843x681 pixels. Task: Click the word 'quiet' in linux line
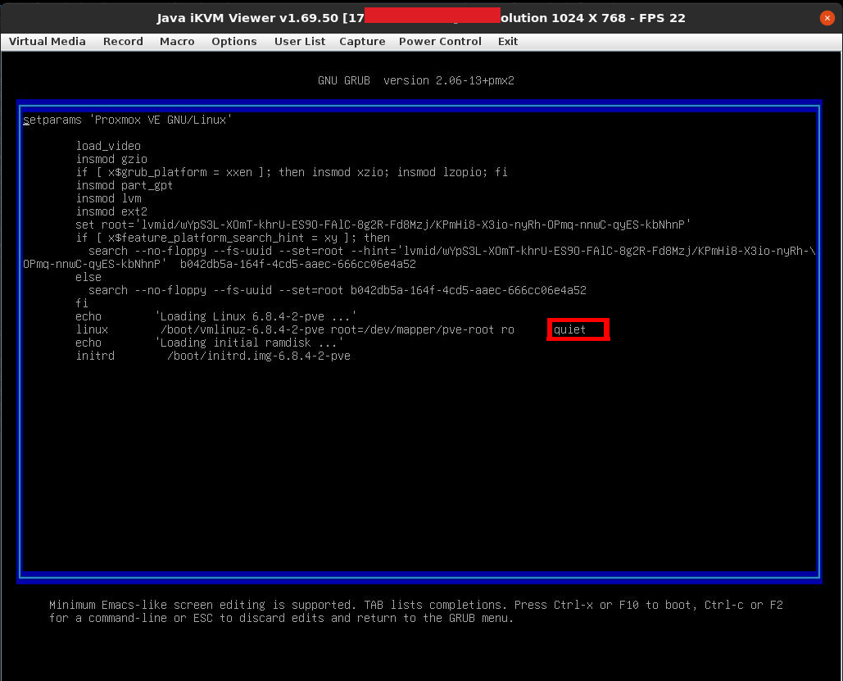[x=569, y=329]
